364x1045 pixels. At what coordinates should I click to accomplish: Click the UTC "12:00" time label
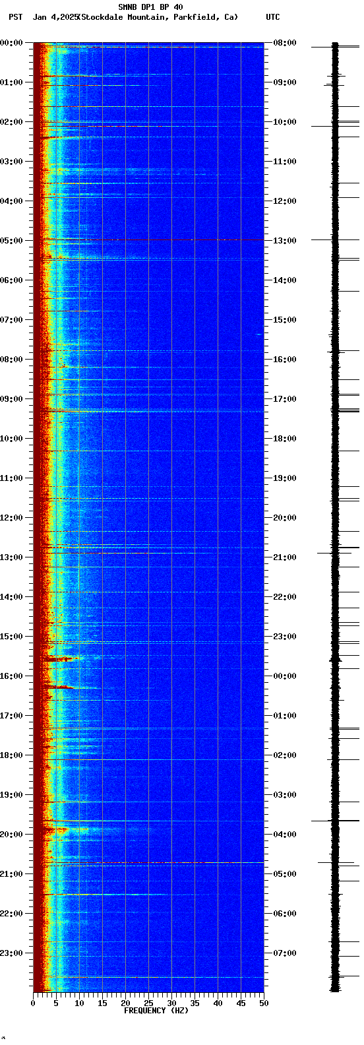coord(285,201)
